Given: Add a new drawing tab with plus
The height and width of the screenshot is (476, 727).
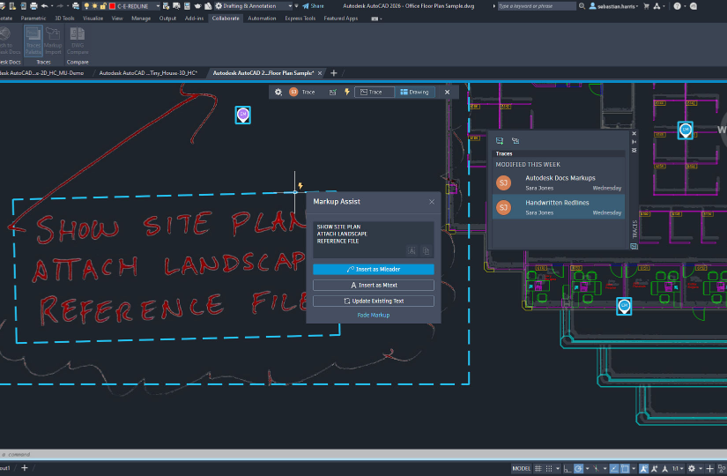Looking at the screenshot, I should [333, 73].
